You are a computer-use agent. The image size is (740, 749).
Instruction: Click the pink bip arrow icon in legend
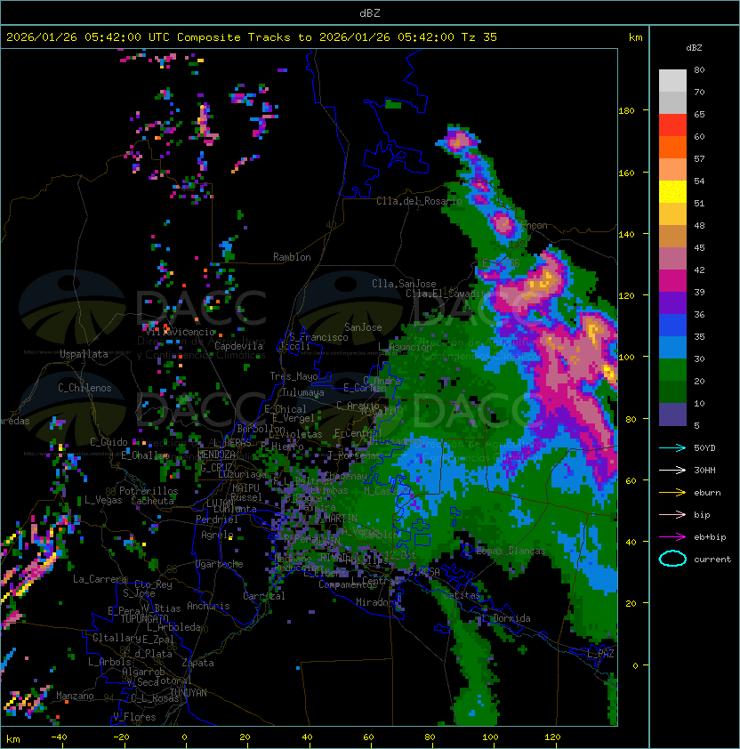(672, 514)
